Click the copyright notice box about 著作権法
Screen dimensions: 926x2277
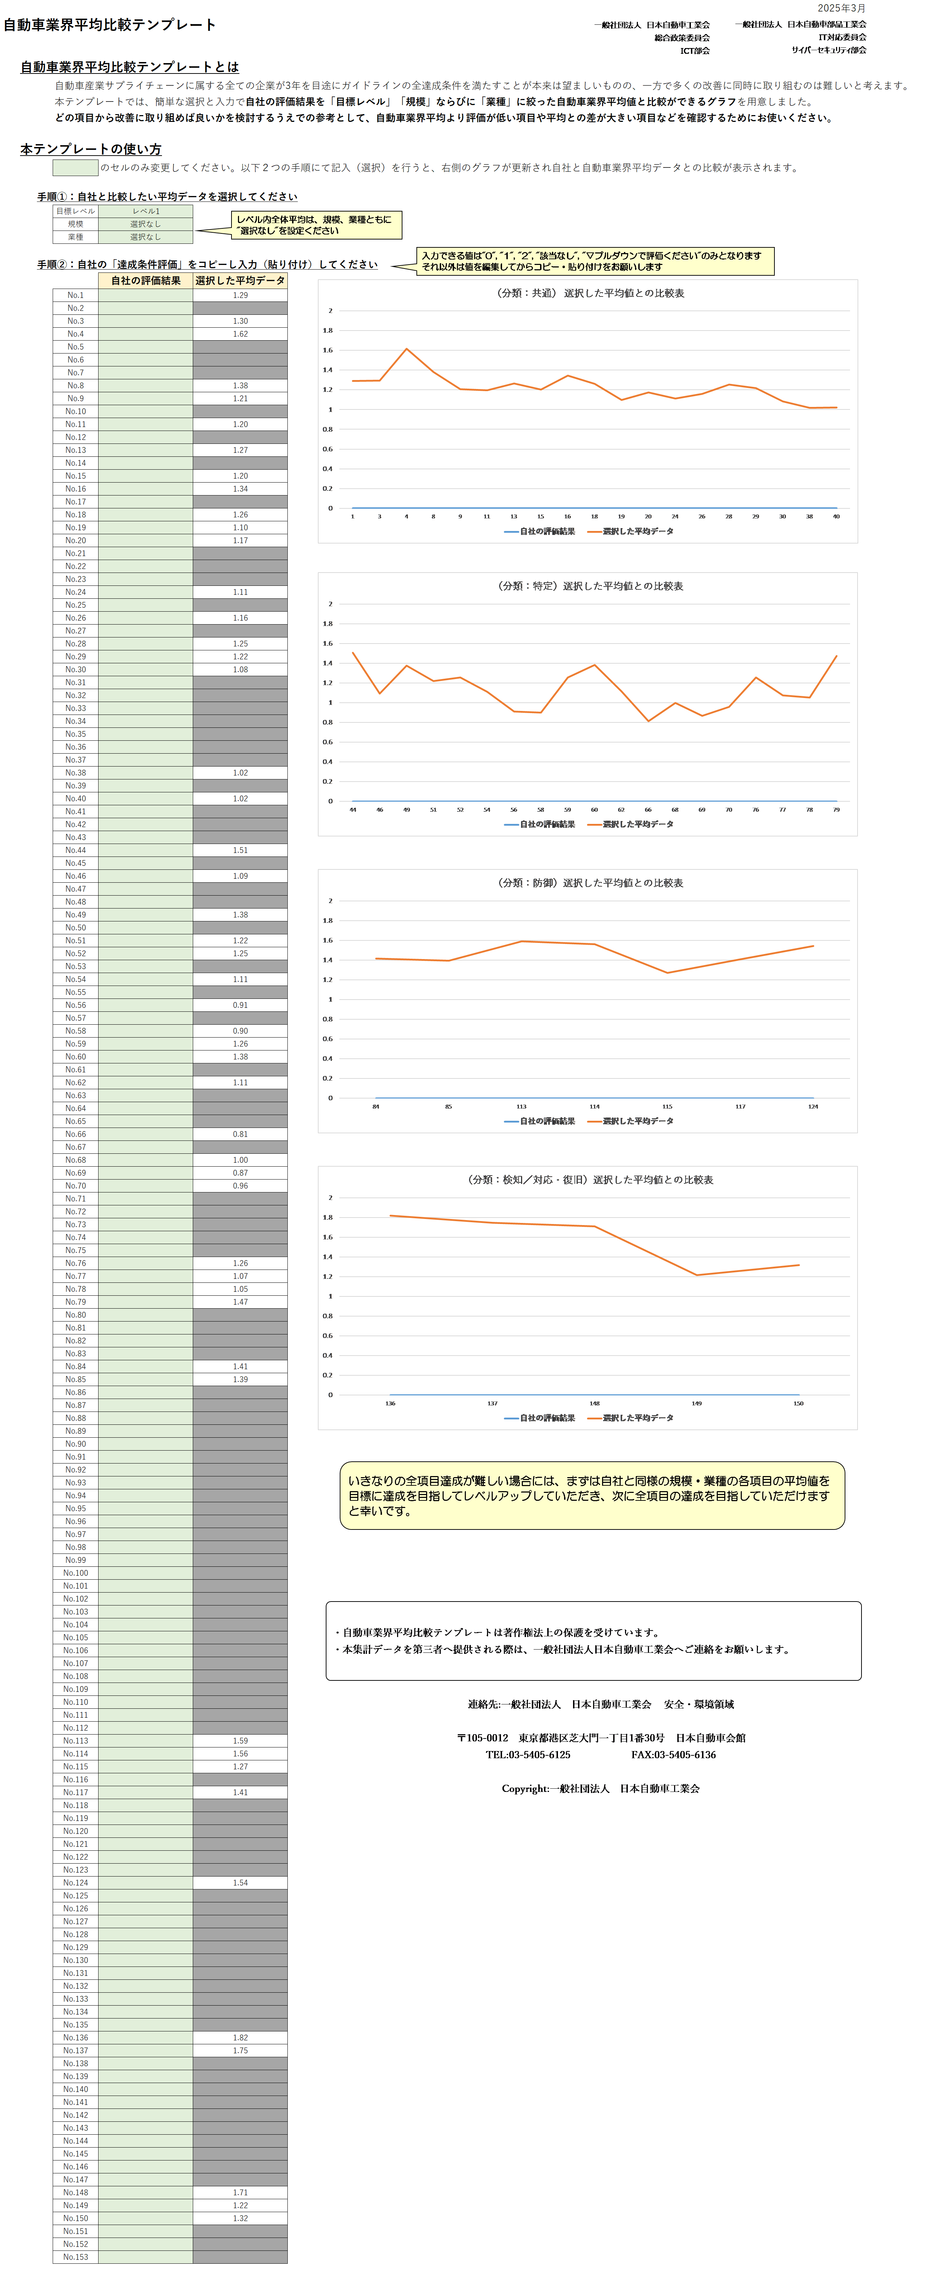[594, 1641]
